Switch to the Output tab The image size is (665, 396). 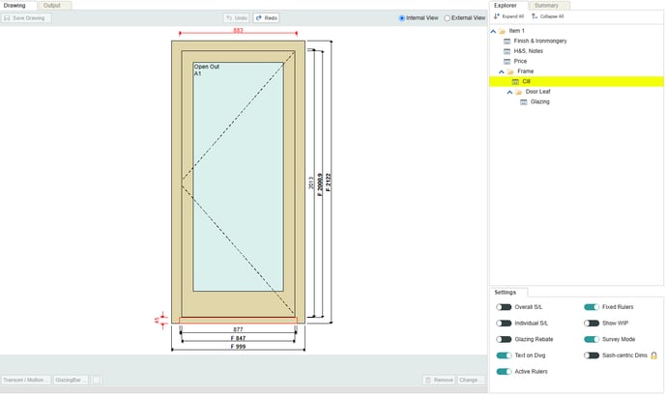[51, 5]
